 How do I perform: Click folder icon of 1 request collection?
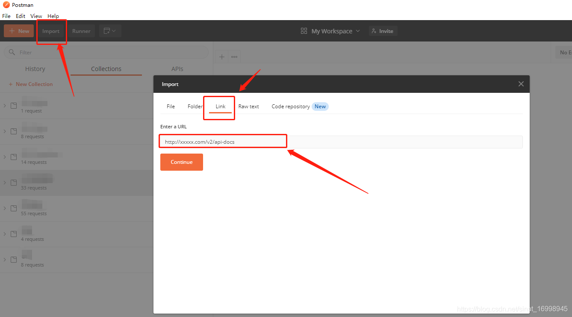click(14, 106)
